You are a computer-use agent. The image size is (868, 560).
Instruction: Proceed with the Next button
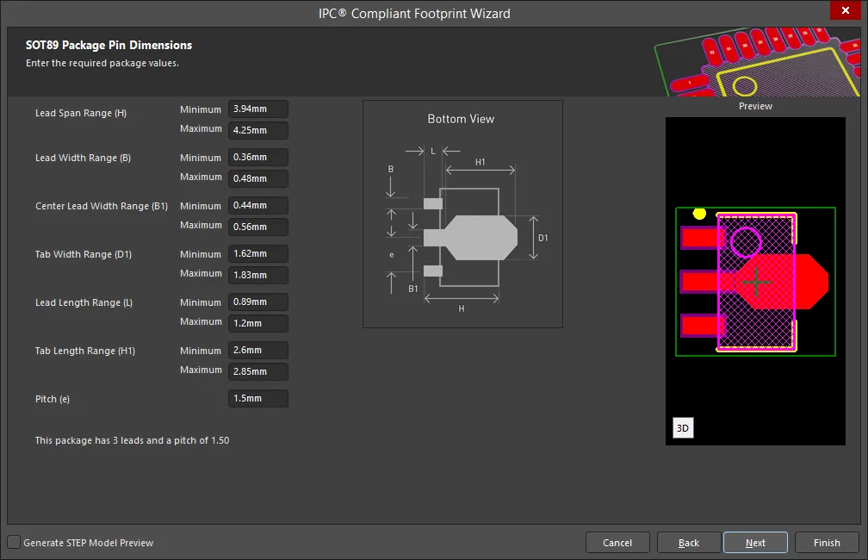[x=755, y=542]
